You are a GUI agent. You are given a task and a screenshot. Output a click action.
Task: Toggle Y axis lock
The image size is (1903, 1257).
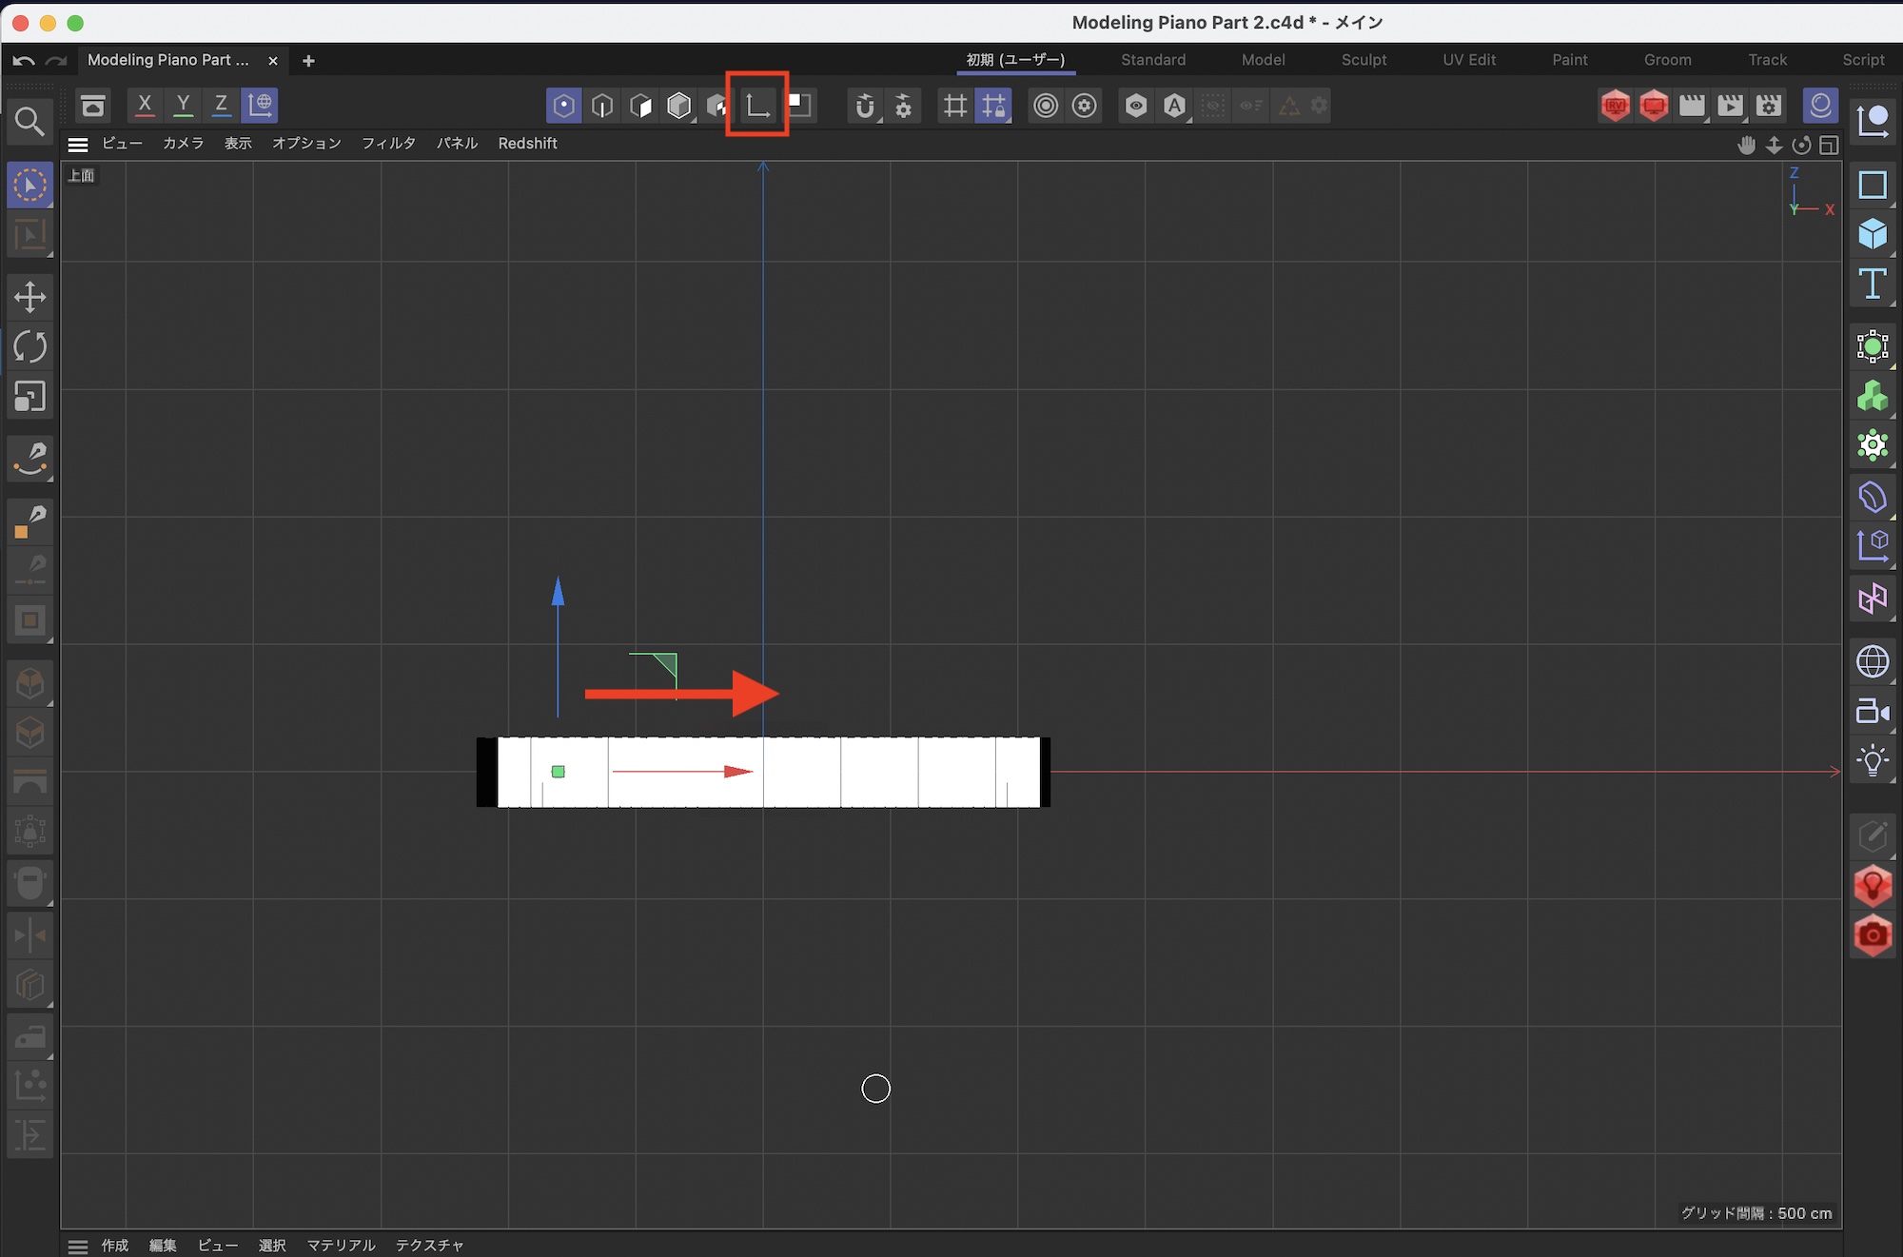point(183,105)
